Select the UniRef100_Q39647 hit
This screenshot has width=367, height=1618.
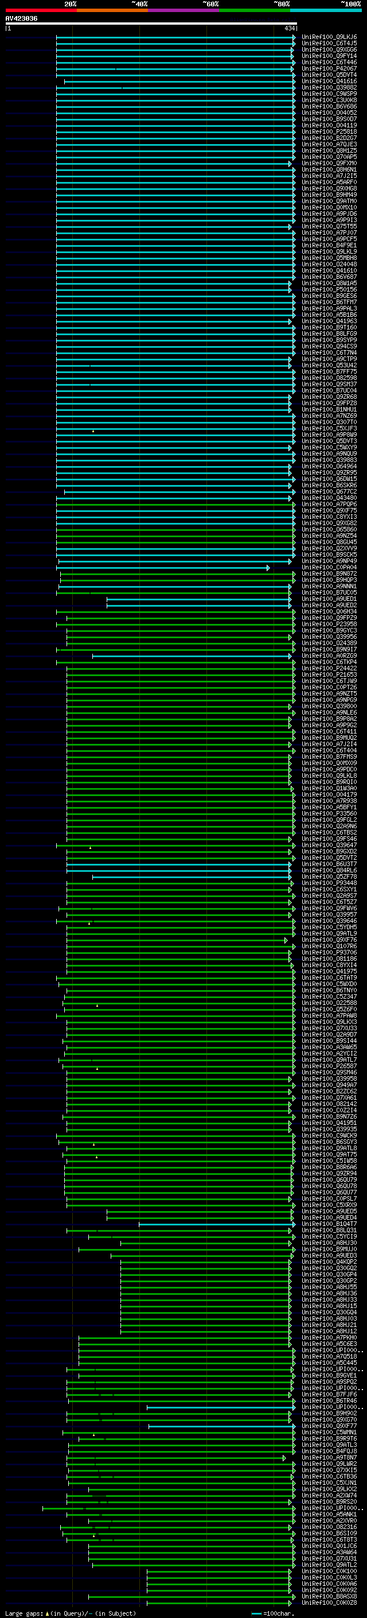pos(329,845)
